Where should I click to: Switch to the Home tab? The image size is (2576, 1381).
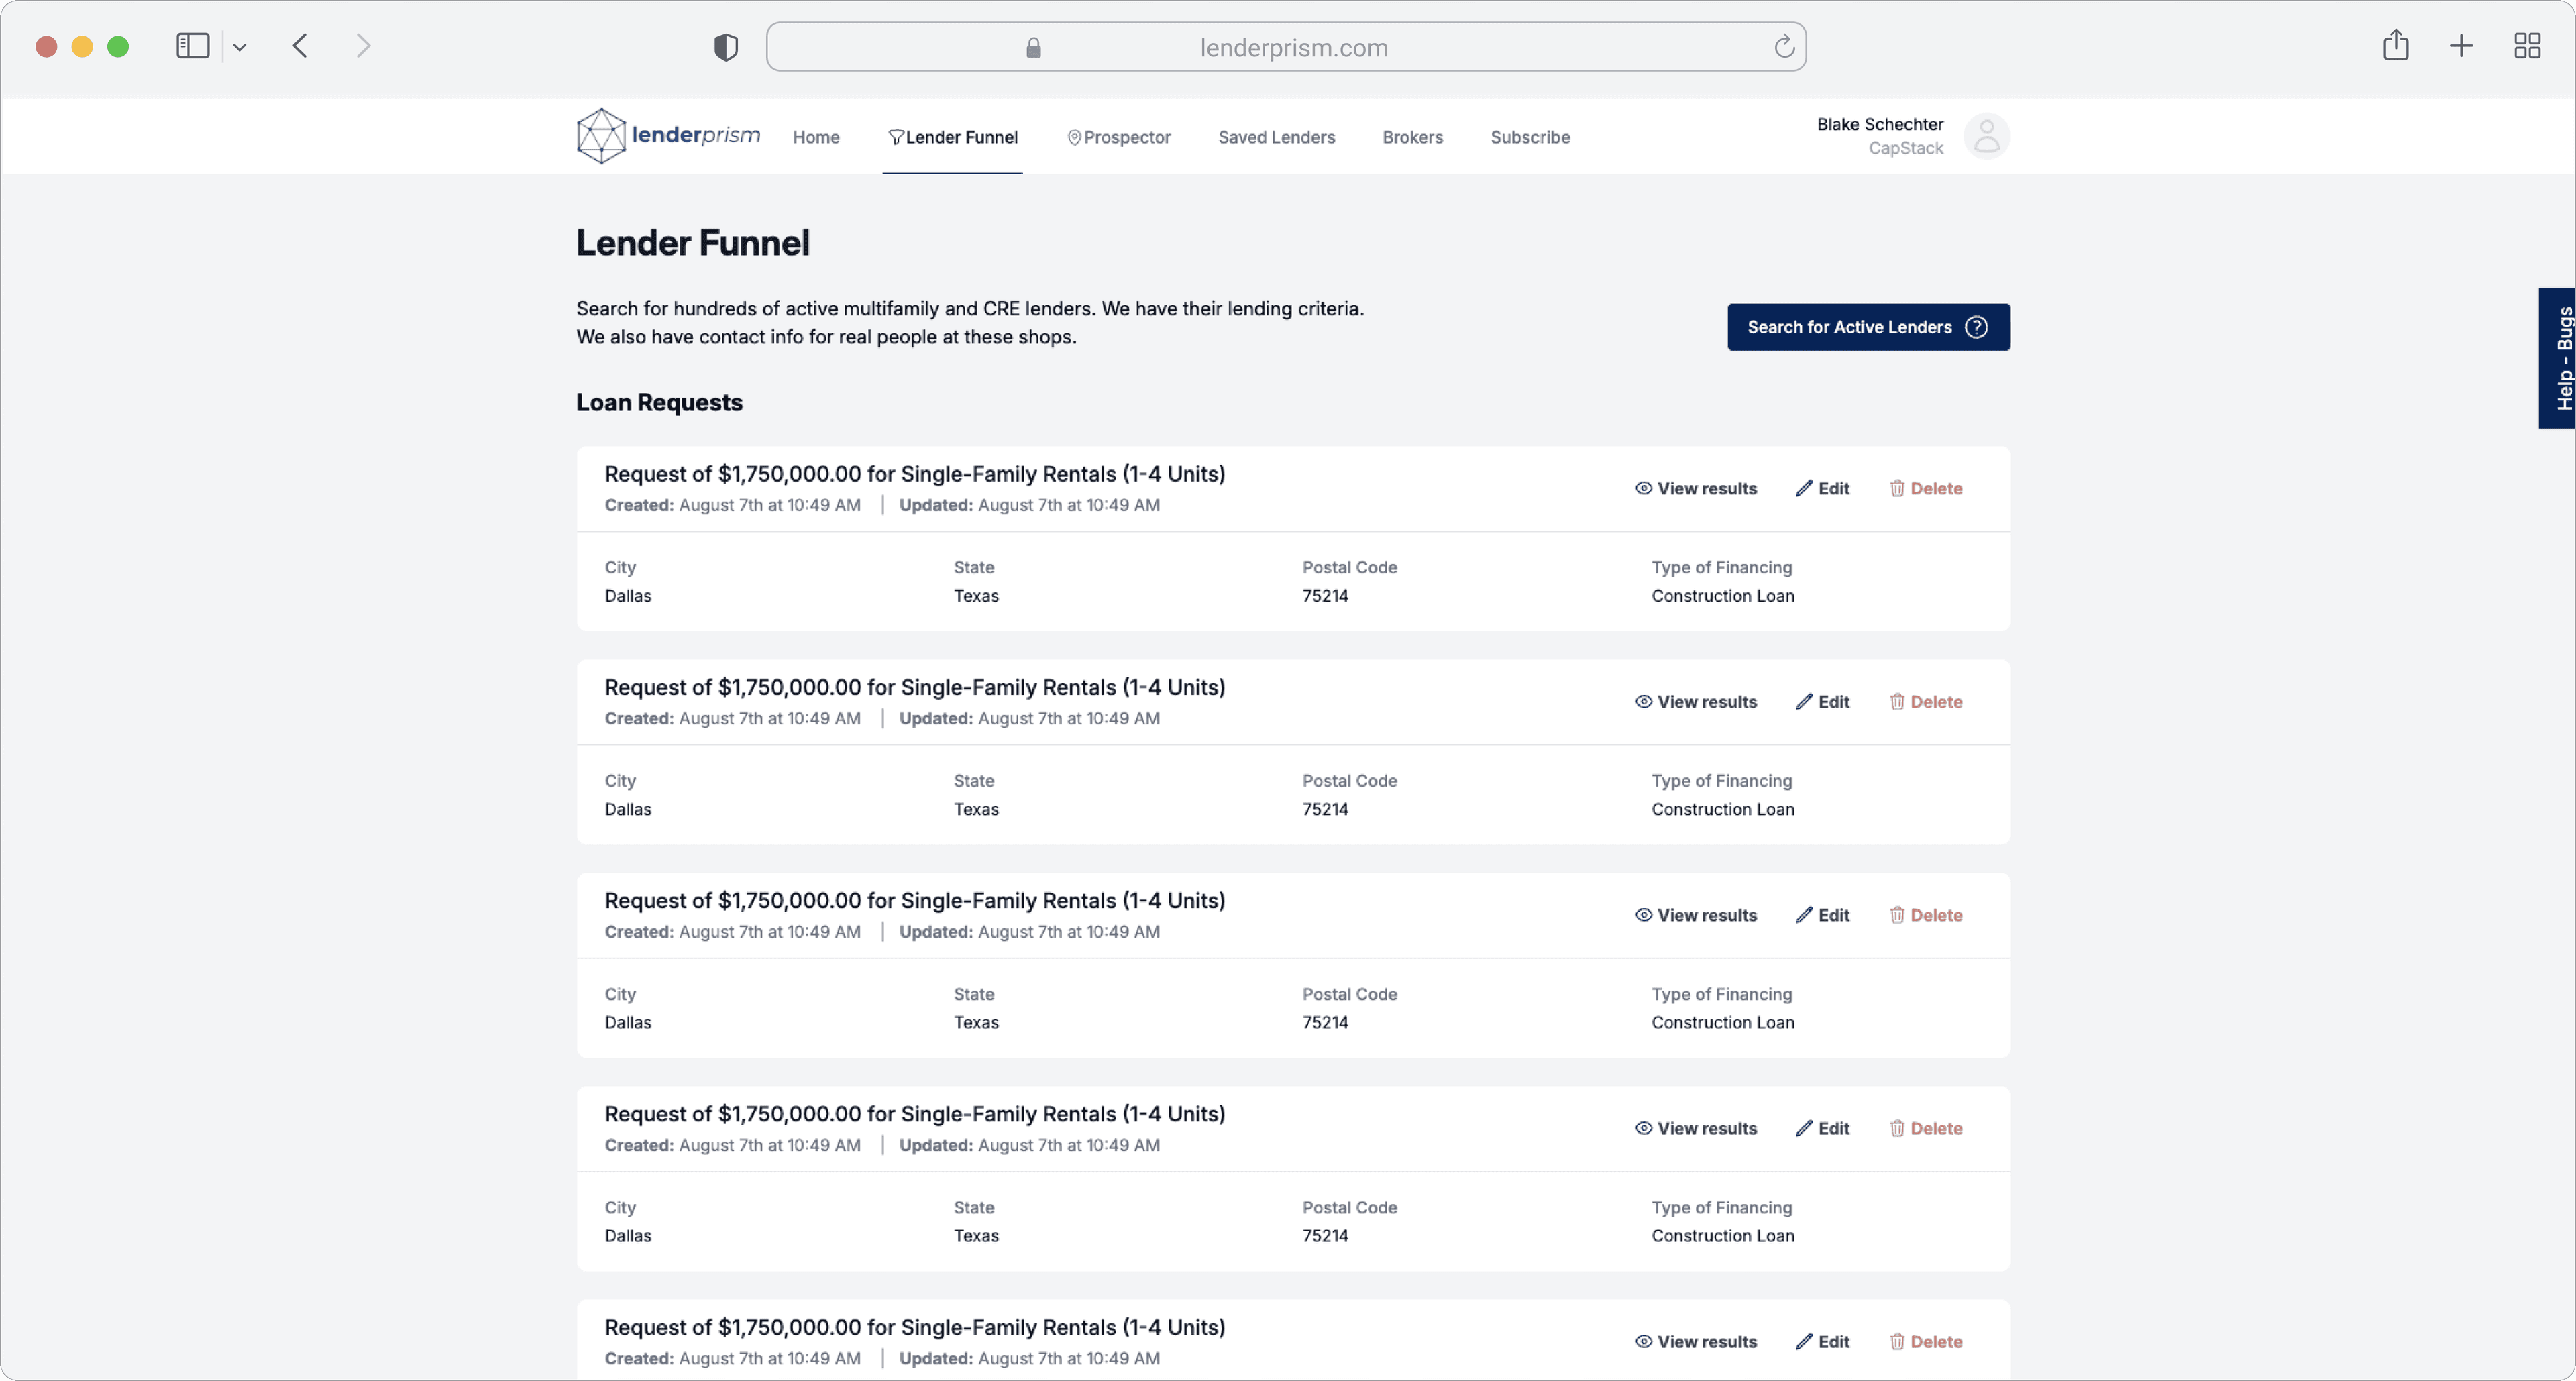[816, 137]
